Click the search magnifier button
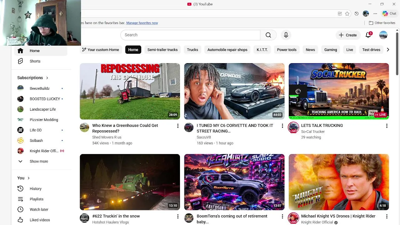The height and width of the screenshot is (225, 400). pos(268,35)
